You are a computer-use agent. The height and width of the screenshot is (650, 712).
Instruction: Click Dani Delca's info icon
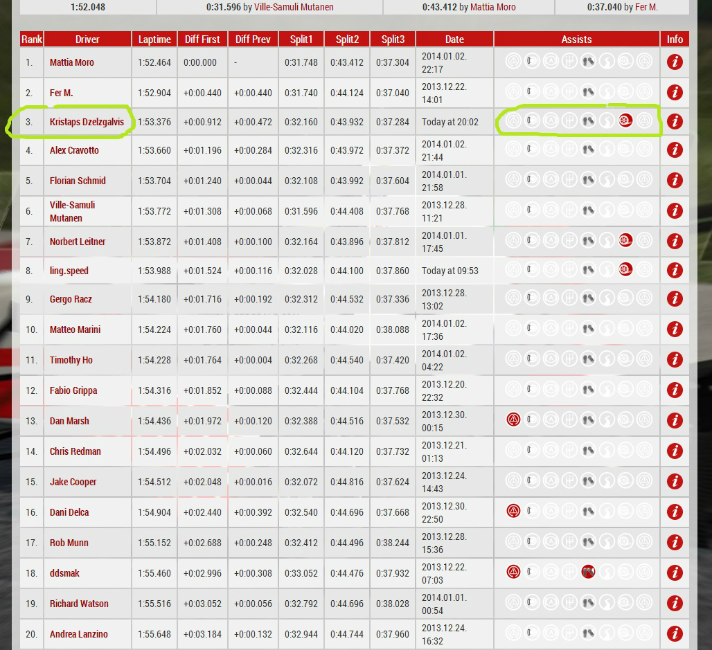pos(675,512)
